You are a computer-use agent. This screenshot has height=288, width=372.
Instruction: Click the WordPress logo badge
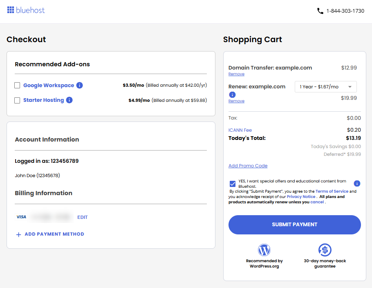point(264,250)
